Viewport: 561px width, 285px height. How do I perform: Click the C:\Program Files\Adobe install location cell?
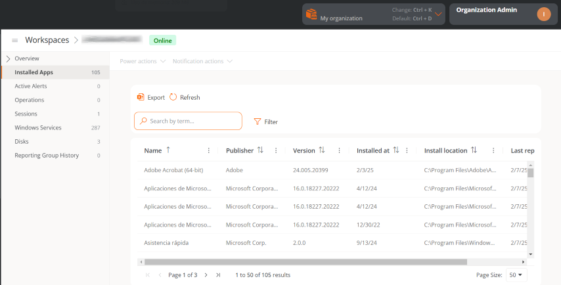click(x=460, y=170)
